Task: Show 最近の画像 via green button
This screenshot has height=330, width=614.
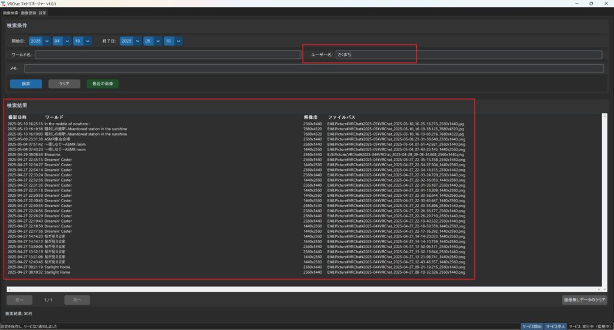Action: pos(103,84)
